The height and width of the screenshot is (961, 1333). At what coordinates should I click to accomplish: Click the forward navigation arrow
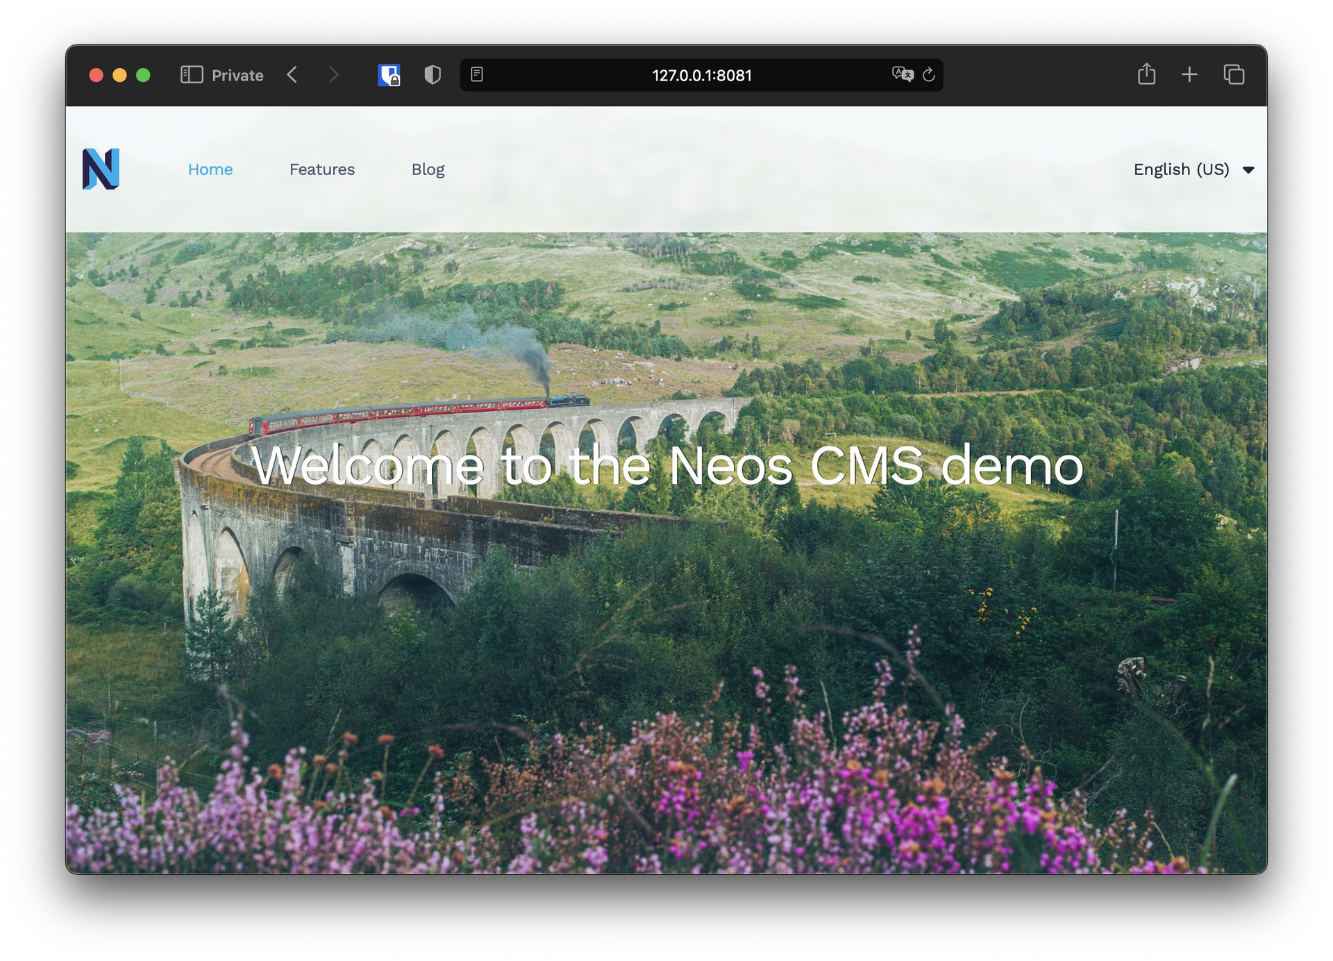pyautogui.click(x=335, y=74)
